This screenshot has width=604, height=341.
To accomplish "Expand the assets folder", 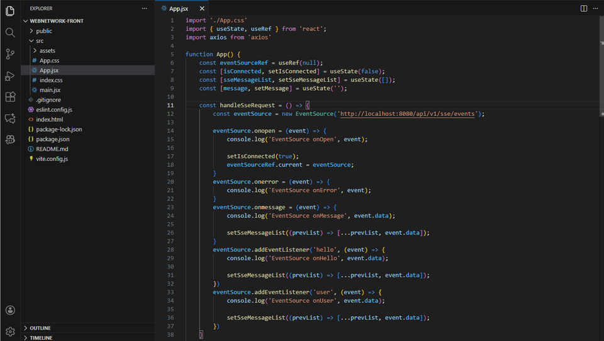I will [x=47, y=51].
